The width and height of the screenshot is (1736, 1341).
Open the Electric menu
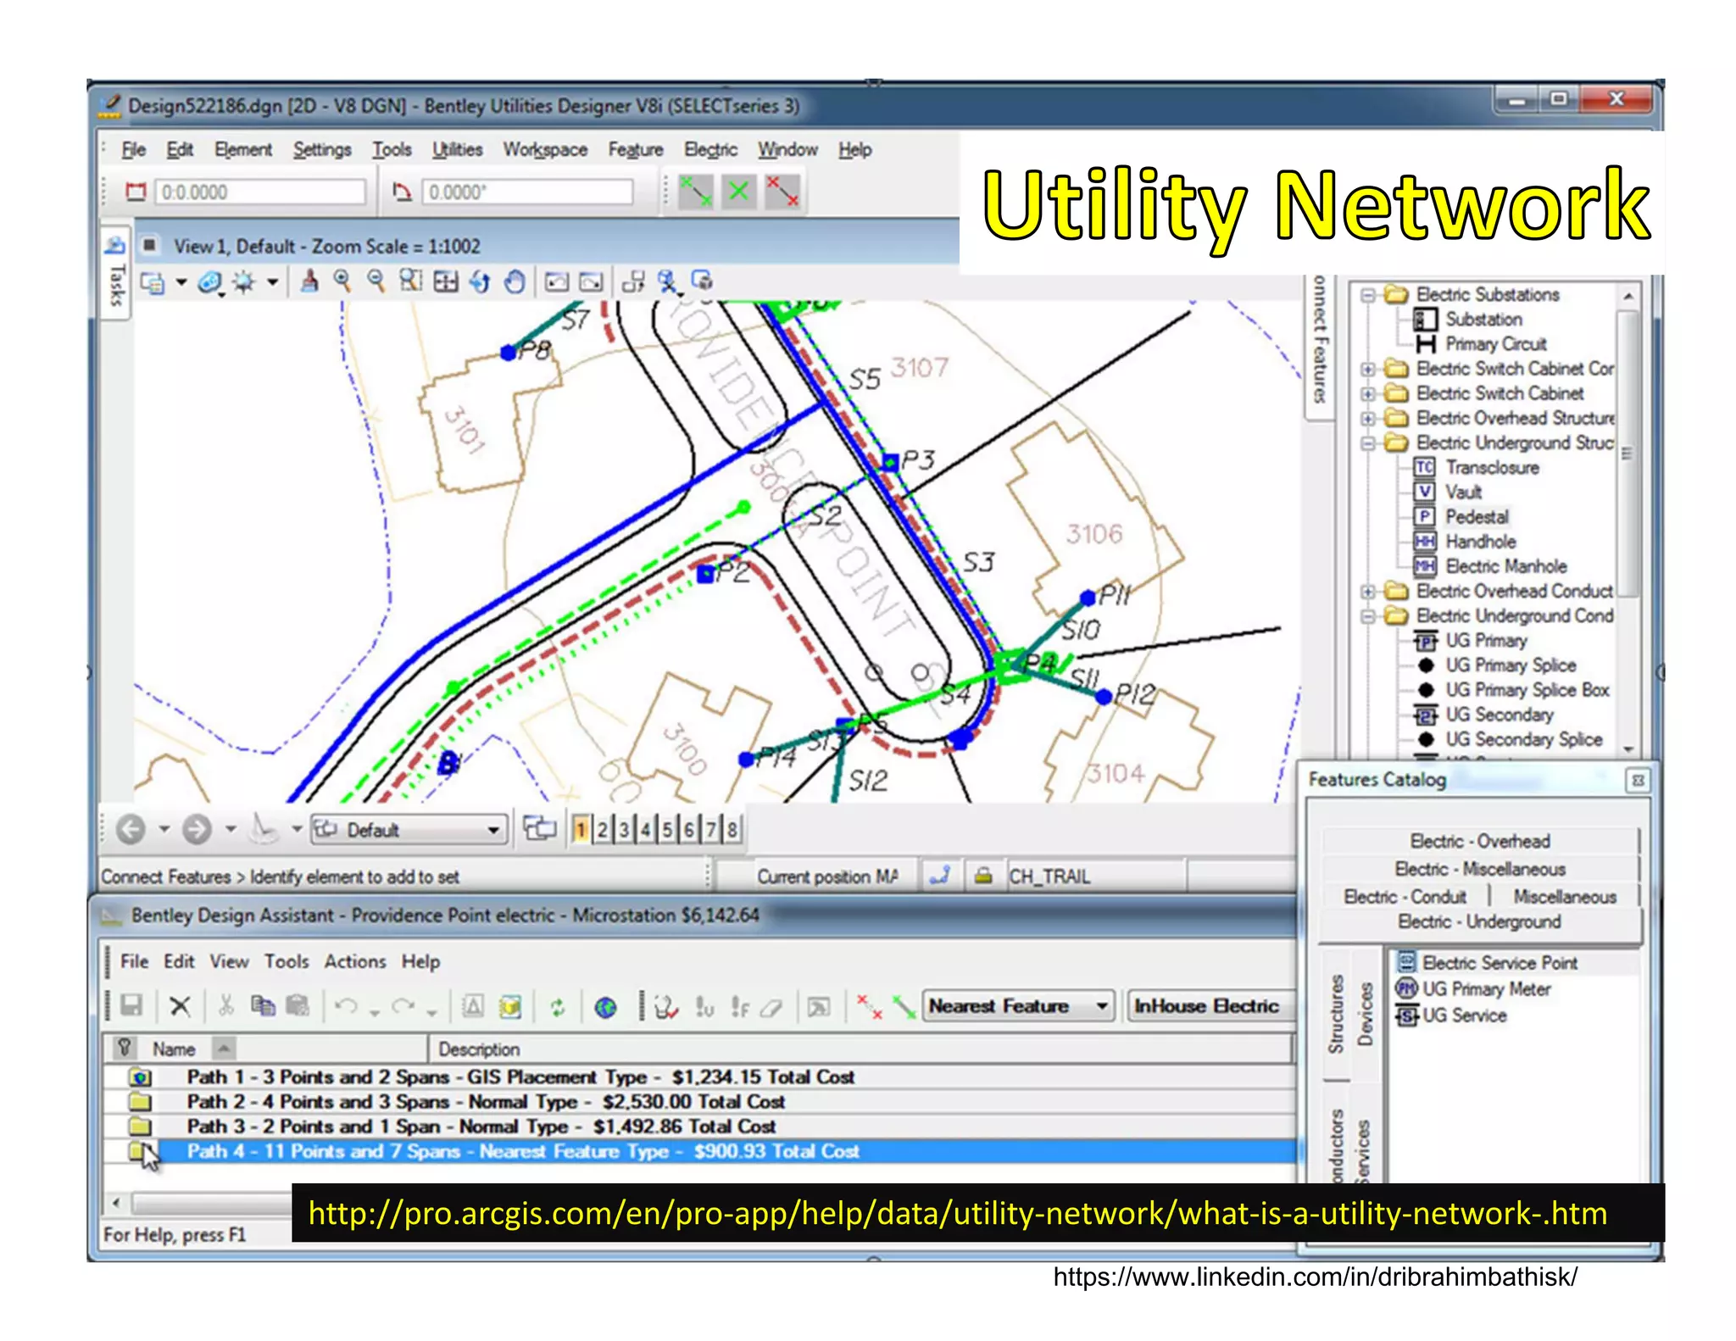coord(710,150)
